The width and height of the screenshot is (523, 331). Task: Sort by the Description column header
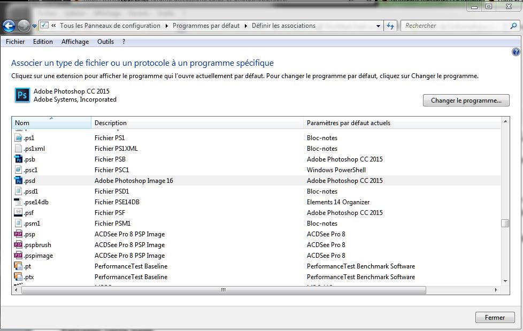click(197, 123)
